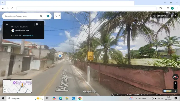
Task: Show hidden system tray icons chevron
Action: 149,98
